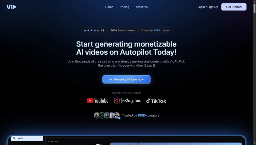Open the Affiliates page

(x=142, y=7)
